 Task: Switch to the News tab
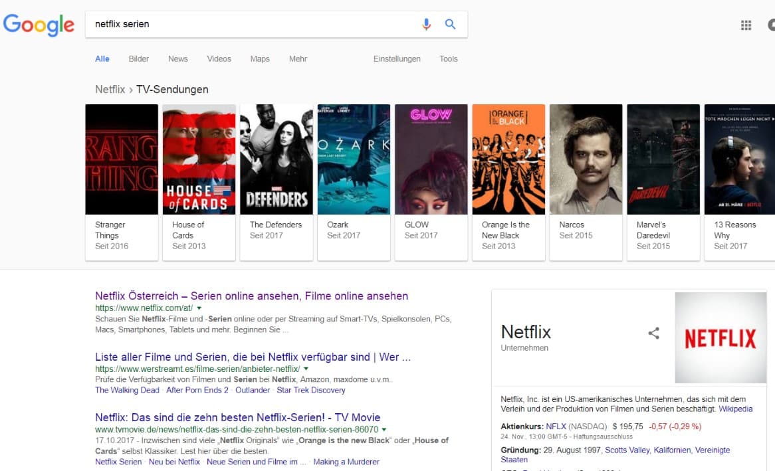point(178,59)
